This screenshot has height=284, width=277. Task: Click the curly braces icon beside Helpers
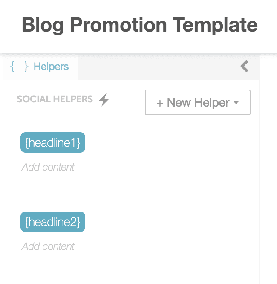coord(19,67)
